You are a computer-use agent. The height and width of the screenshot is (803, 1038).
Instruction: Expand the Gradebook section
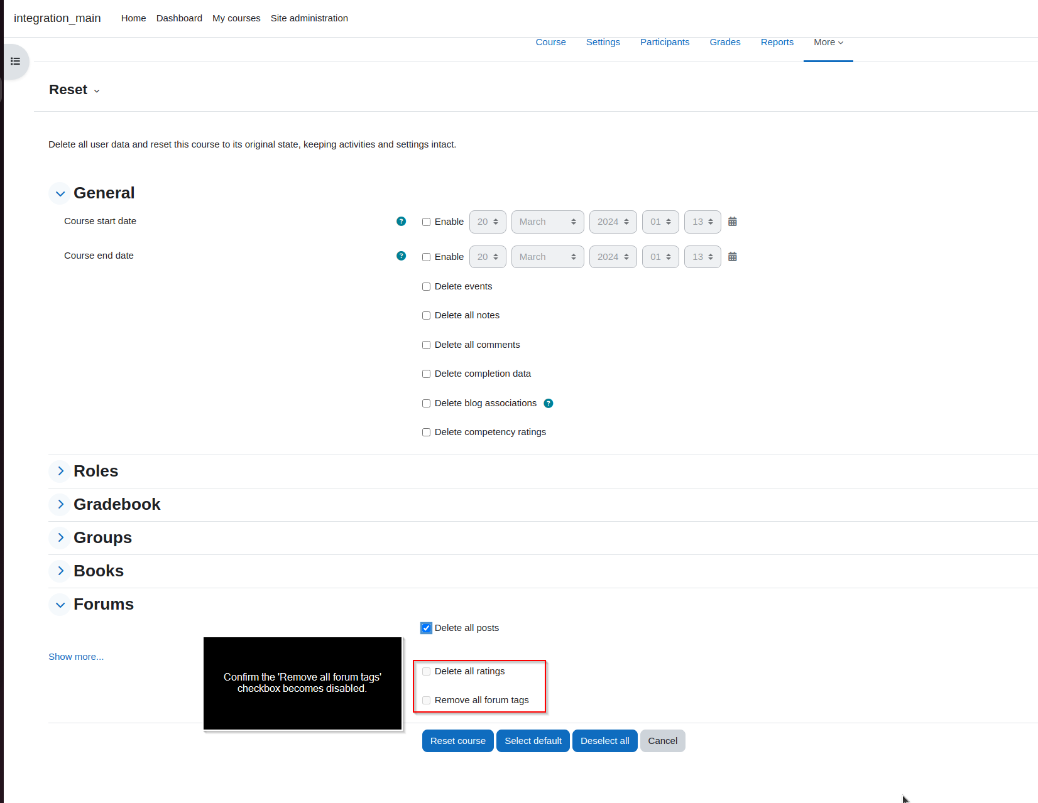(60, 504)
